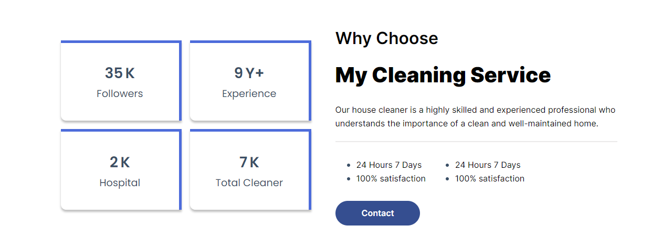Click the "9 Y+" statistic number
662x247 pixels.
pyautogui.click(x=249, y=73)
